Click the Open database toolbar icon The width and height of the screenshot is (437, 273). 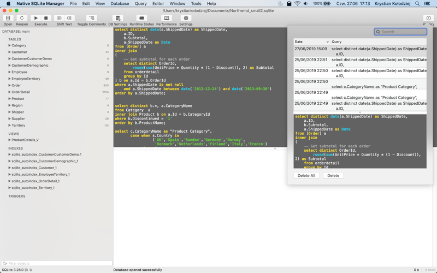tap(8, 19)
